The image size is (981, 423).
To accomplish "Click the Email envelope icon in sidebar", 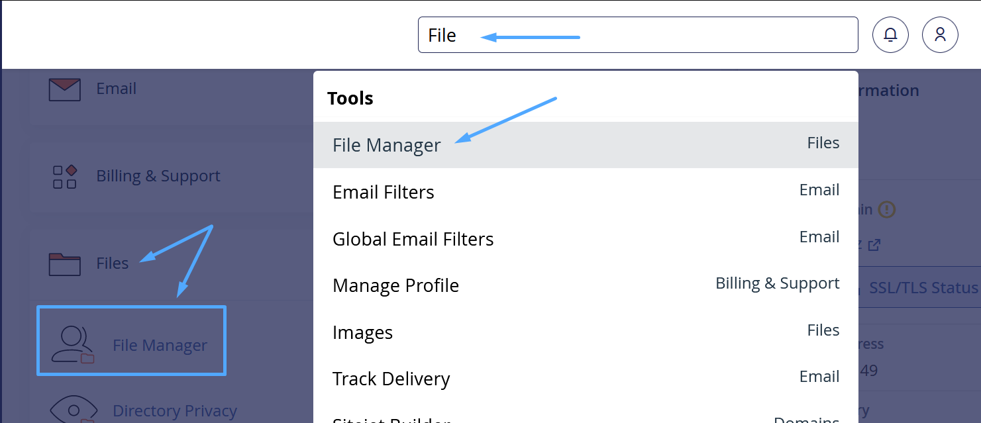I will coord(64,89).
